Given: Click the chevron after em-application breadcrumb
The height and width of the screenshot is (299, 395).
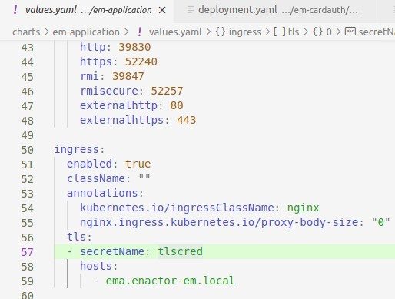Looking at the screenshot, I should [126, 32].
